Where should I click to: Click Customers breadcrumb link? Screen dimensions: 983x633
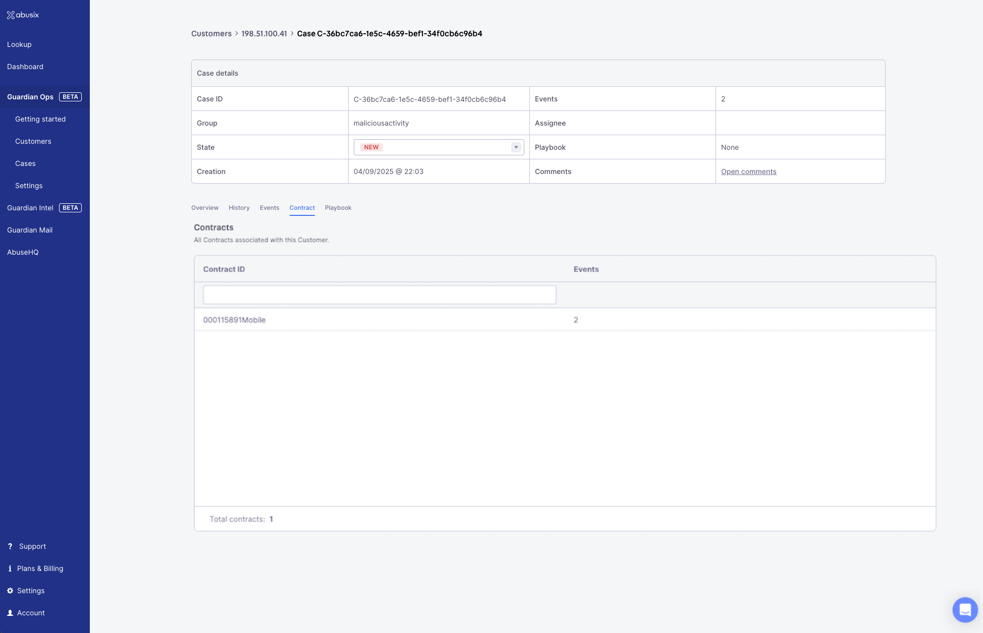(x=211, y=34)
